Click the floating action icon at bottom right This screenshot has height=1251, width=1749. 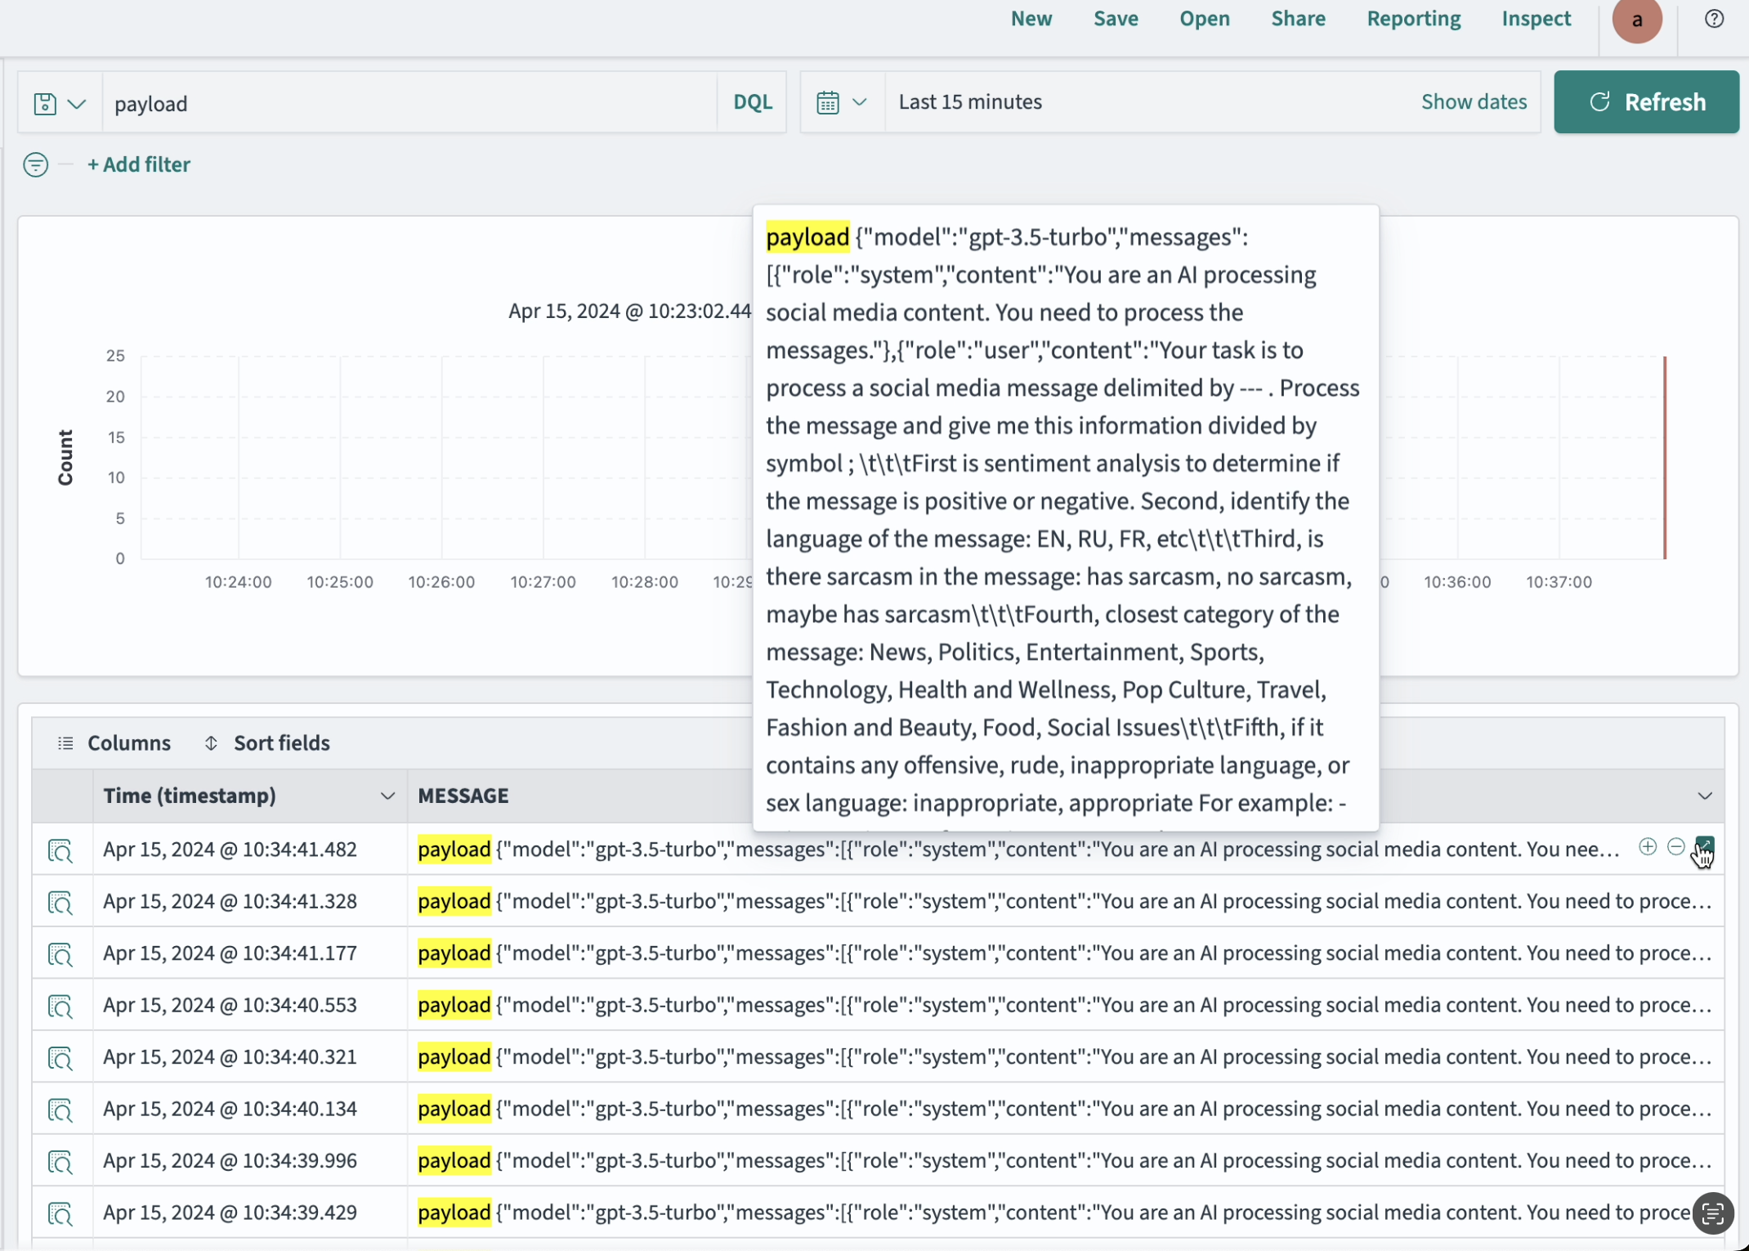(1713, 1213)
